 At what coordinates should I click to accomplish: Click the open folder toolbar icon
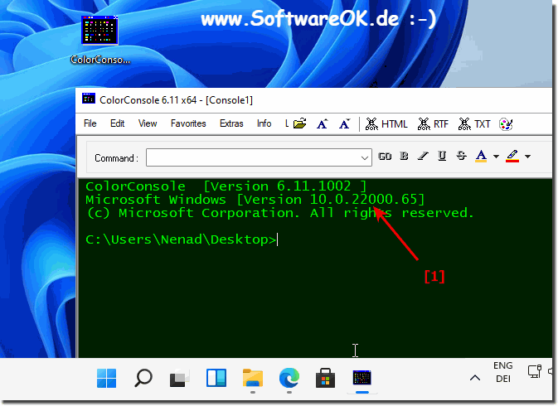[299, 123]
